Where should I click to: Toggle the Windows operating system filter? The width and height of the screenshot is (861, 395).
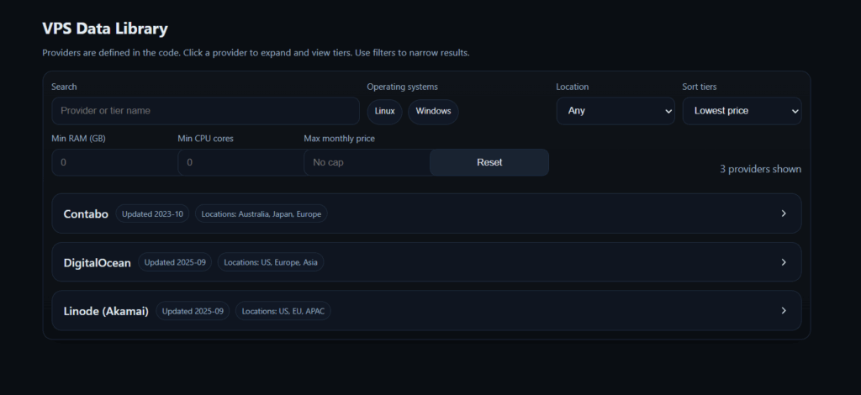click(x=433, y=112)
